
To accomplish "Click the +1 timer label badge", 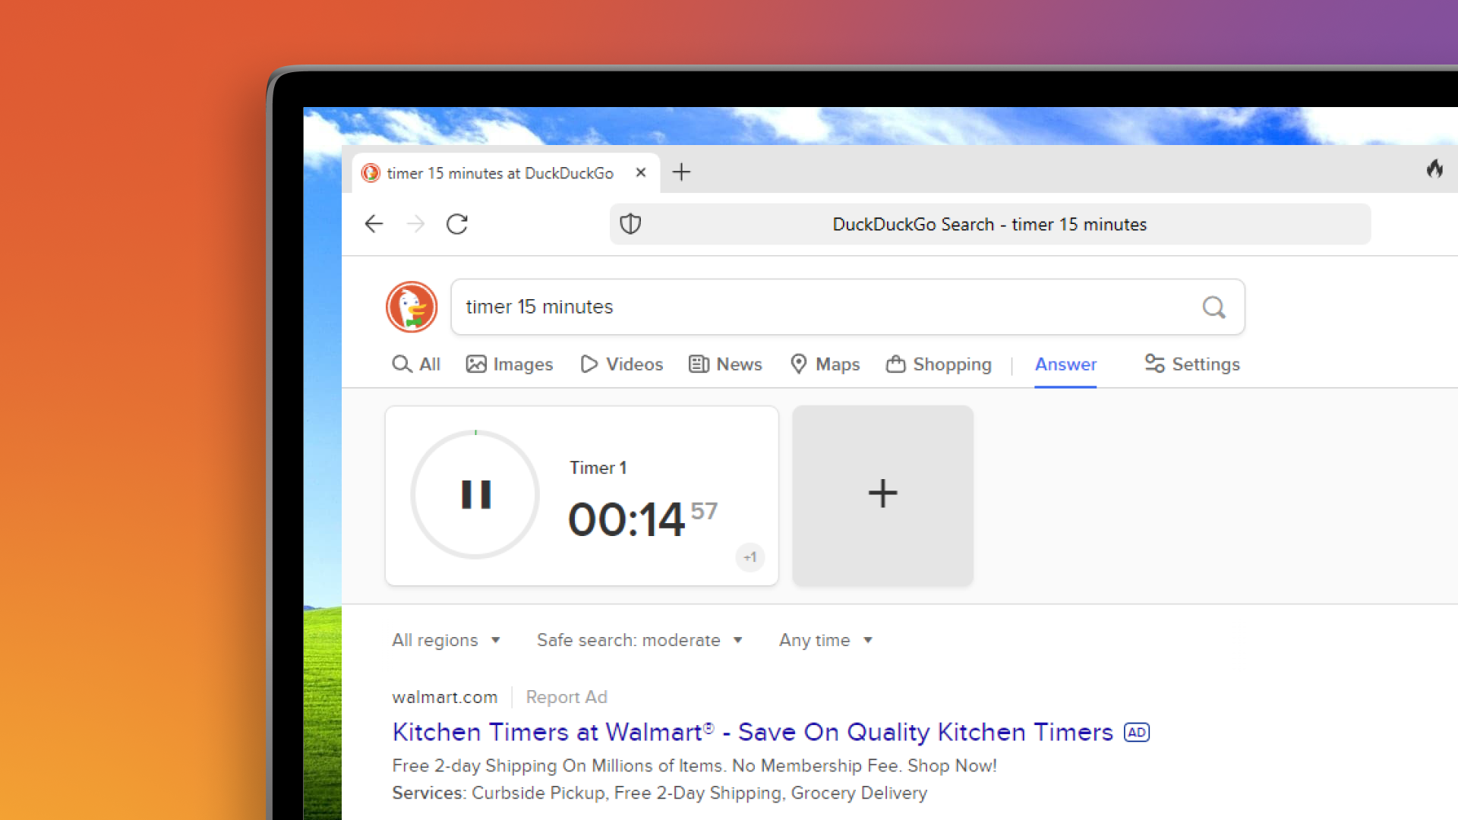I will point(750,557).
